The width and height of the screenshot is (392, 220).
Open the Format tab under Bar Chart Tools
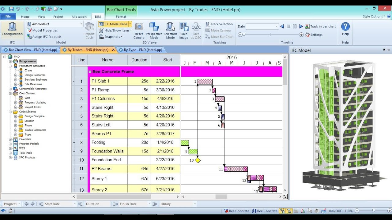point(121,16)
